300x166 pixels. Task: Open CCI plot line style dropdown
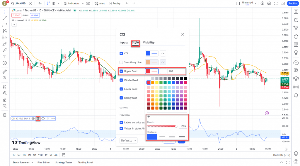click(163, 53)
